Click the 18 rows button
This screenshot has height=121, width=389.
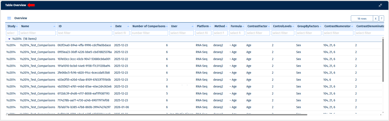(362, 18)
